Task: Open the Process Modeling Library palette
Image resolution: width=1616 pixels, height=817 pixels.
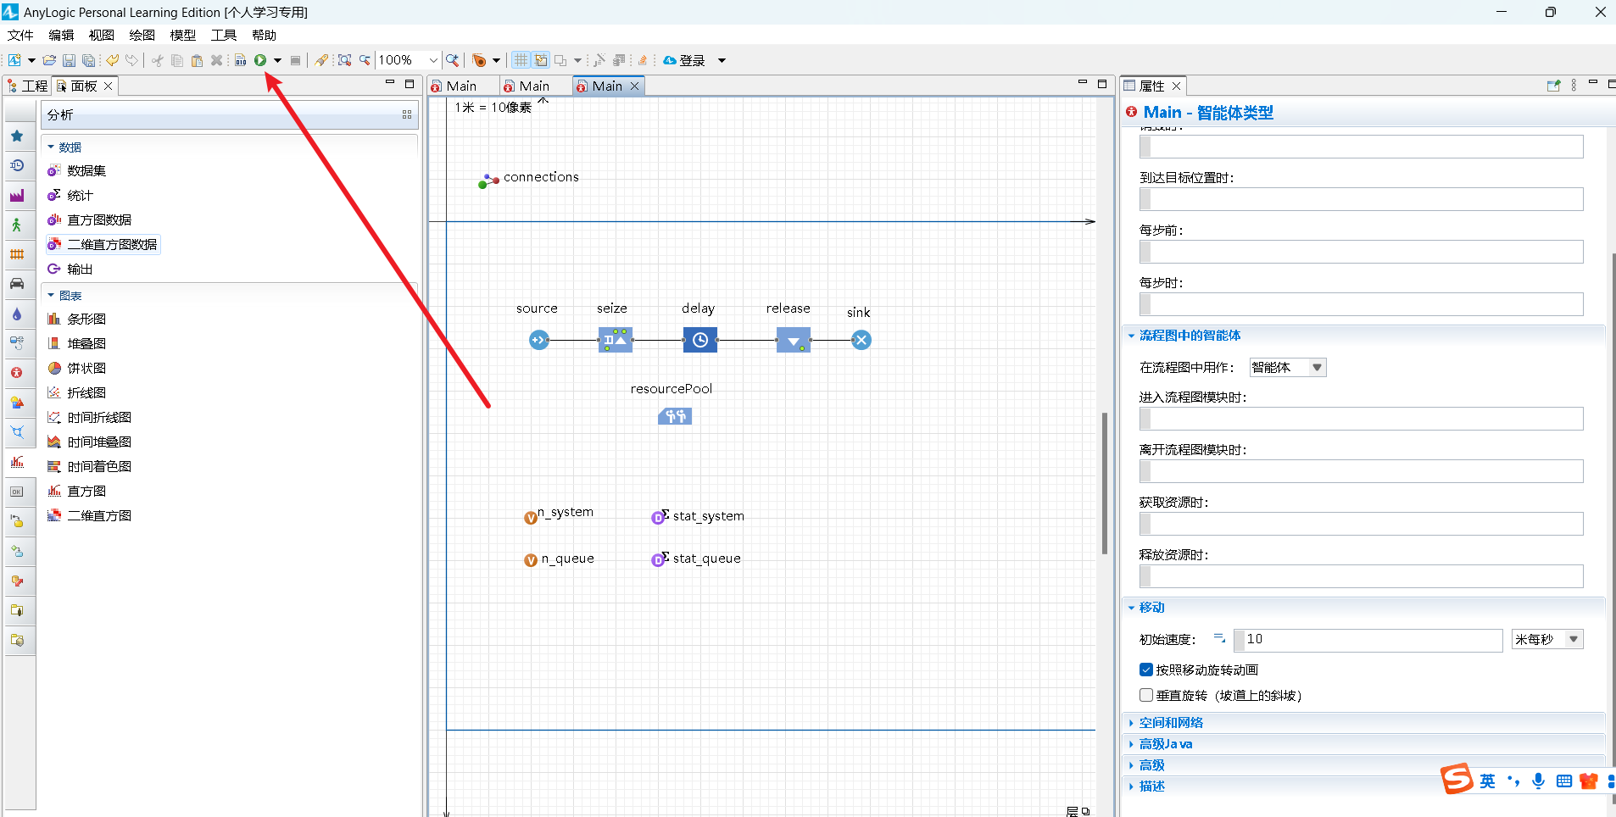Action: tap(17, 165)
